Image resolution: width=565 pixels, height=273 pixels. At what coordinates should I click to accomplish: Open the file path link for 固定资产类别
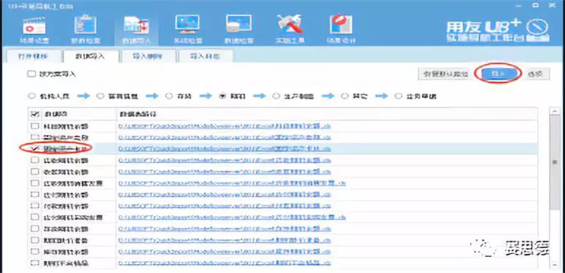pyautogui.click(x=224, y=137)
